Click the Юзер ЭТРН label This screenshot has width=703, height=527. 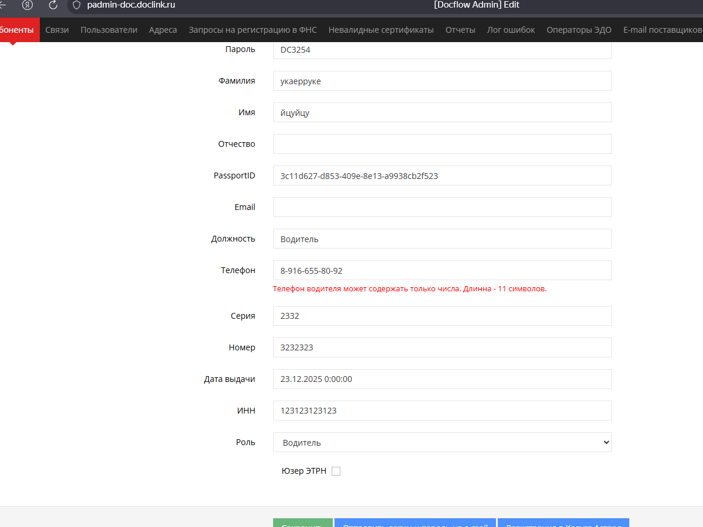pos(304,471)
